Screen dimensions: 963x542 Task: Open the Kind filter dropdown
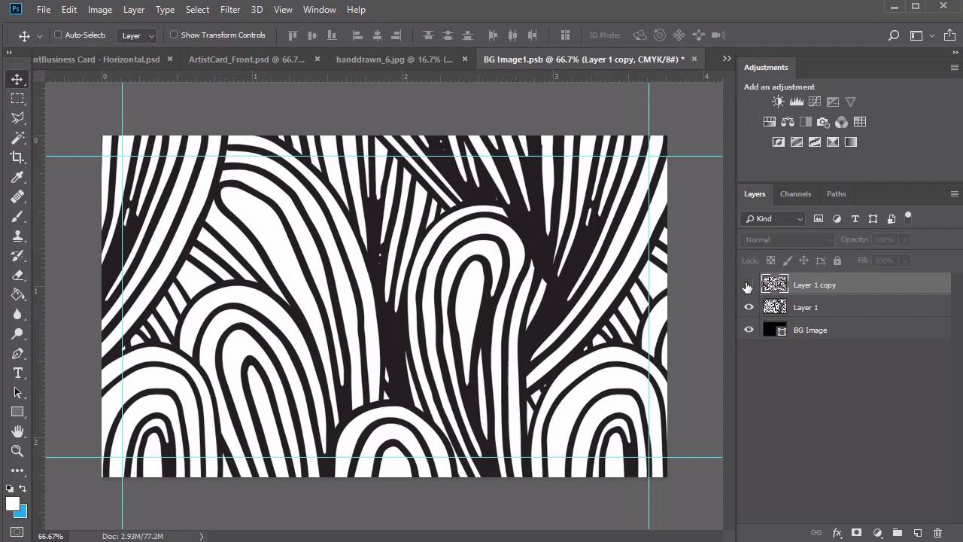point(773,218)
